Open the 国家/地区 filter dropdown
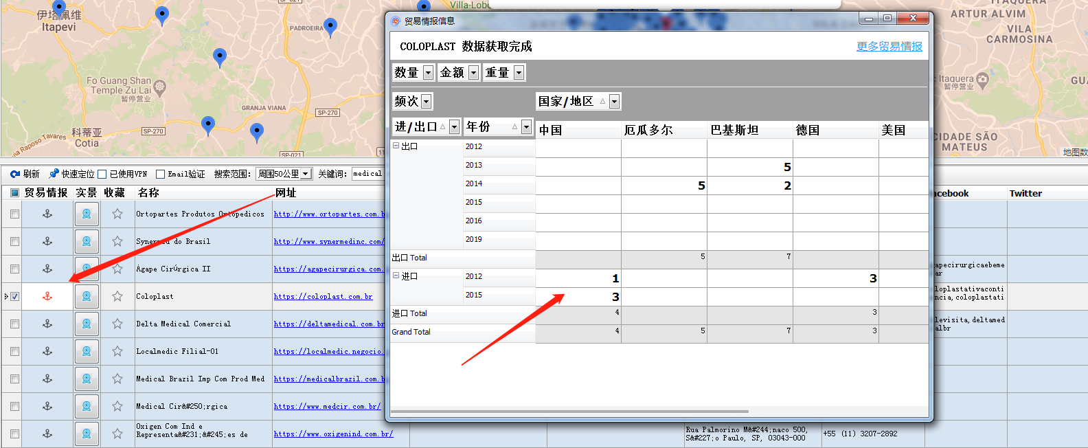 point(614,101)
